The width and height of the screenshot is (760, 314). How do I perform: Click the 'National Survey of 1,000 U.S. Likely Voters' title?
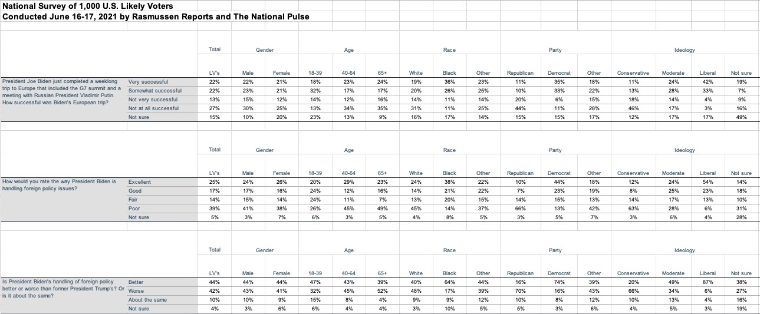[x=88, y=6]
